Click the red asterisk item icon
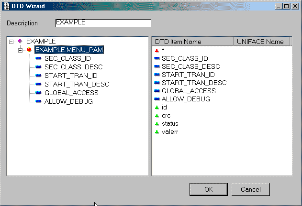Viewport: 302px width, 206px height. [x=157, y=50]
